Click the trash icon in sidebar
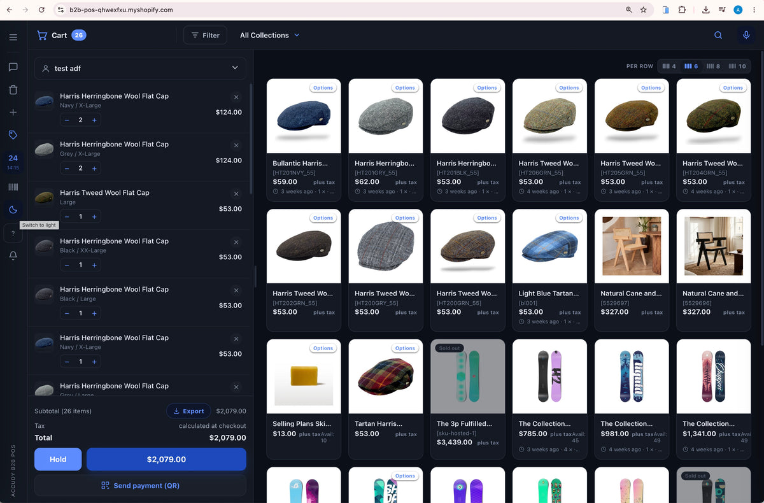 pos(13,90)
